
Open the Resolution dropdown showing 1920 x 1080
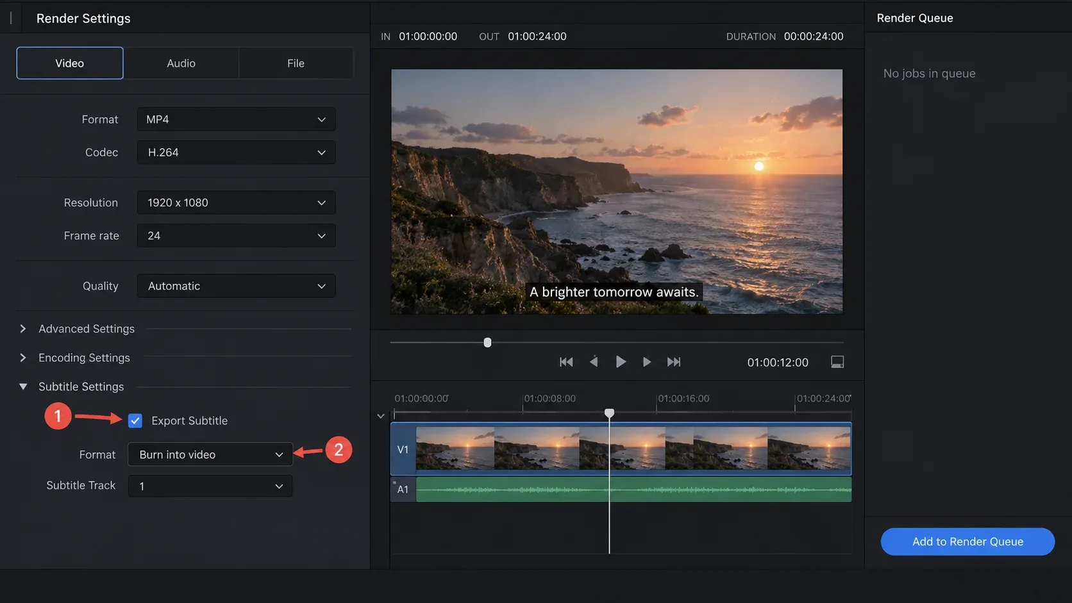236,202
